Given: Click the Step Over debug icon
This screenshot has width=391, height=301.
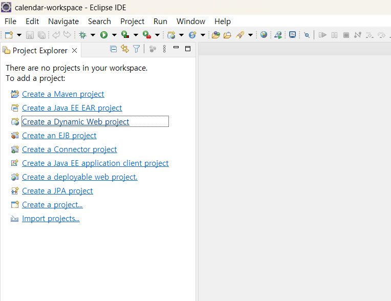Looking at the screenshot, I should [381, 35].
